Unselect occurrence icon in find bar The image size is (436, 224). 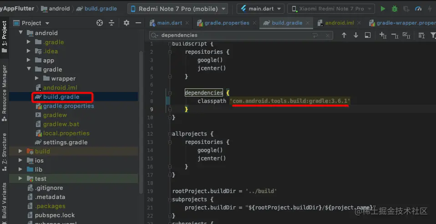click(395, 35)
